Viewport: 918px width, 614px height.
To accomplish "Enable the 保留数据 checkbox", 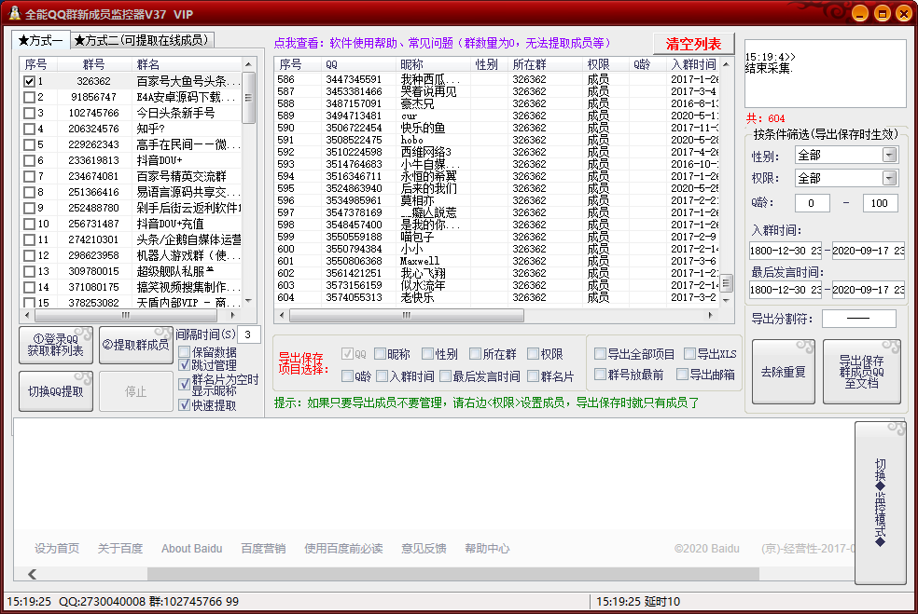I will click(184, 352).
